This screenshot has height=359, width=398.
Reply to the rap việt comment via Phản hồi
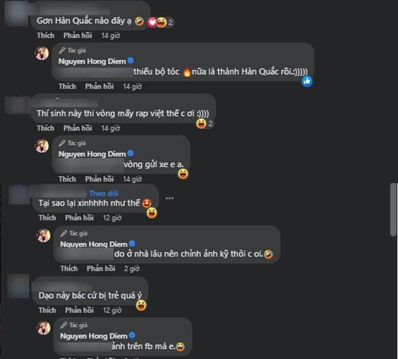(78, 128)
